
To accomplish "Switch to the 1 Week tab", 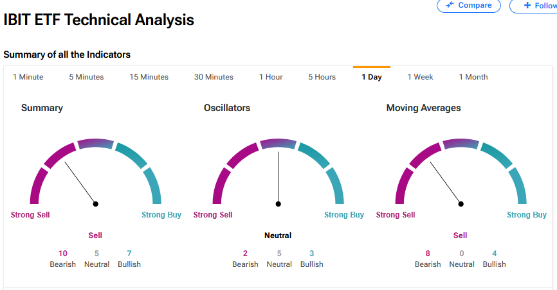I will click(x=420, y=77).
